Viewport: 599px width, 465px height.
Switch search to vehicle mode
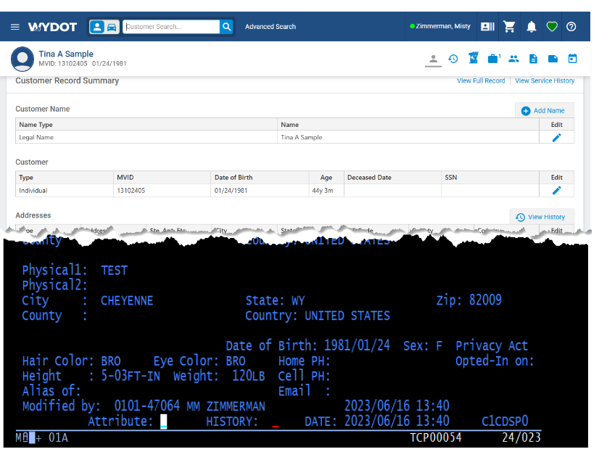pyautogui.click(x=112, y=27)
